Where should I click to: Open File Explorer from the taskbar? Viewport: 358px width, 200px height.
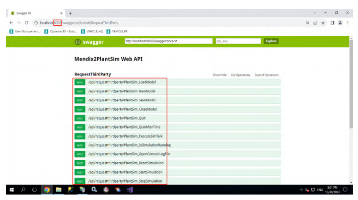click(59, 190)
